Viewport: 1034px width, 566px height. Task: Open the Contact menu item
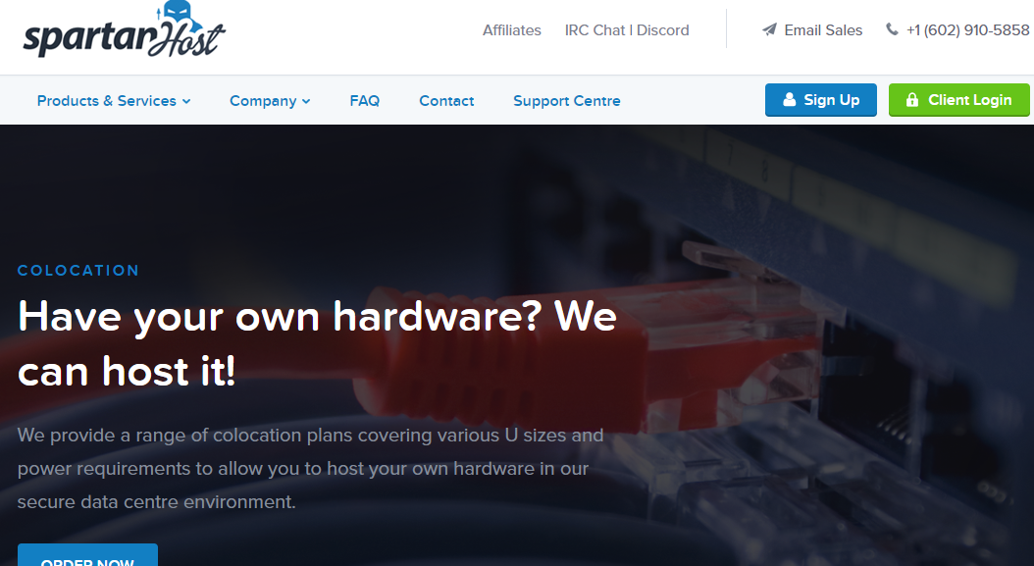tap(446, 101)
